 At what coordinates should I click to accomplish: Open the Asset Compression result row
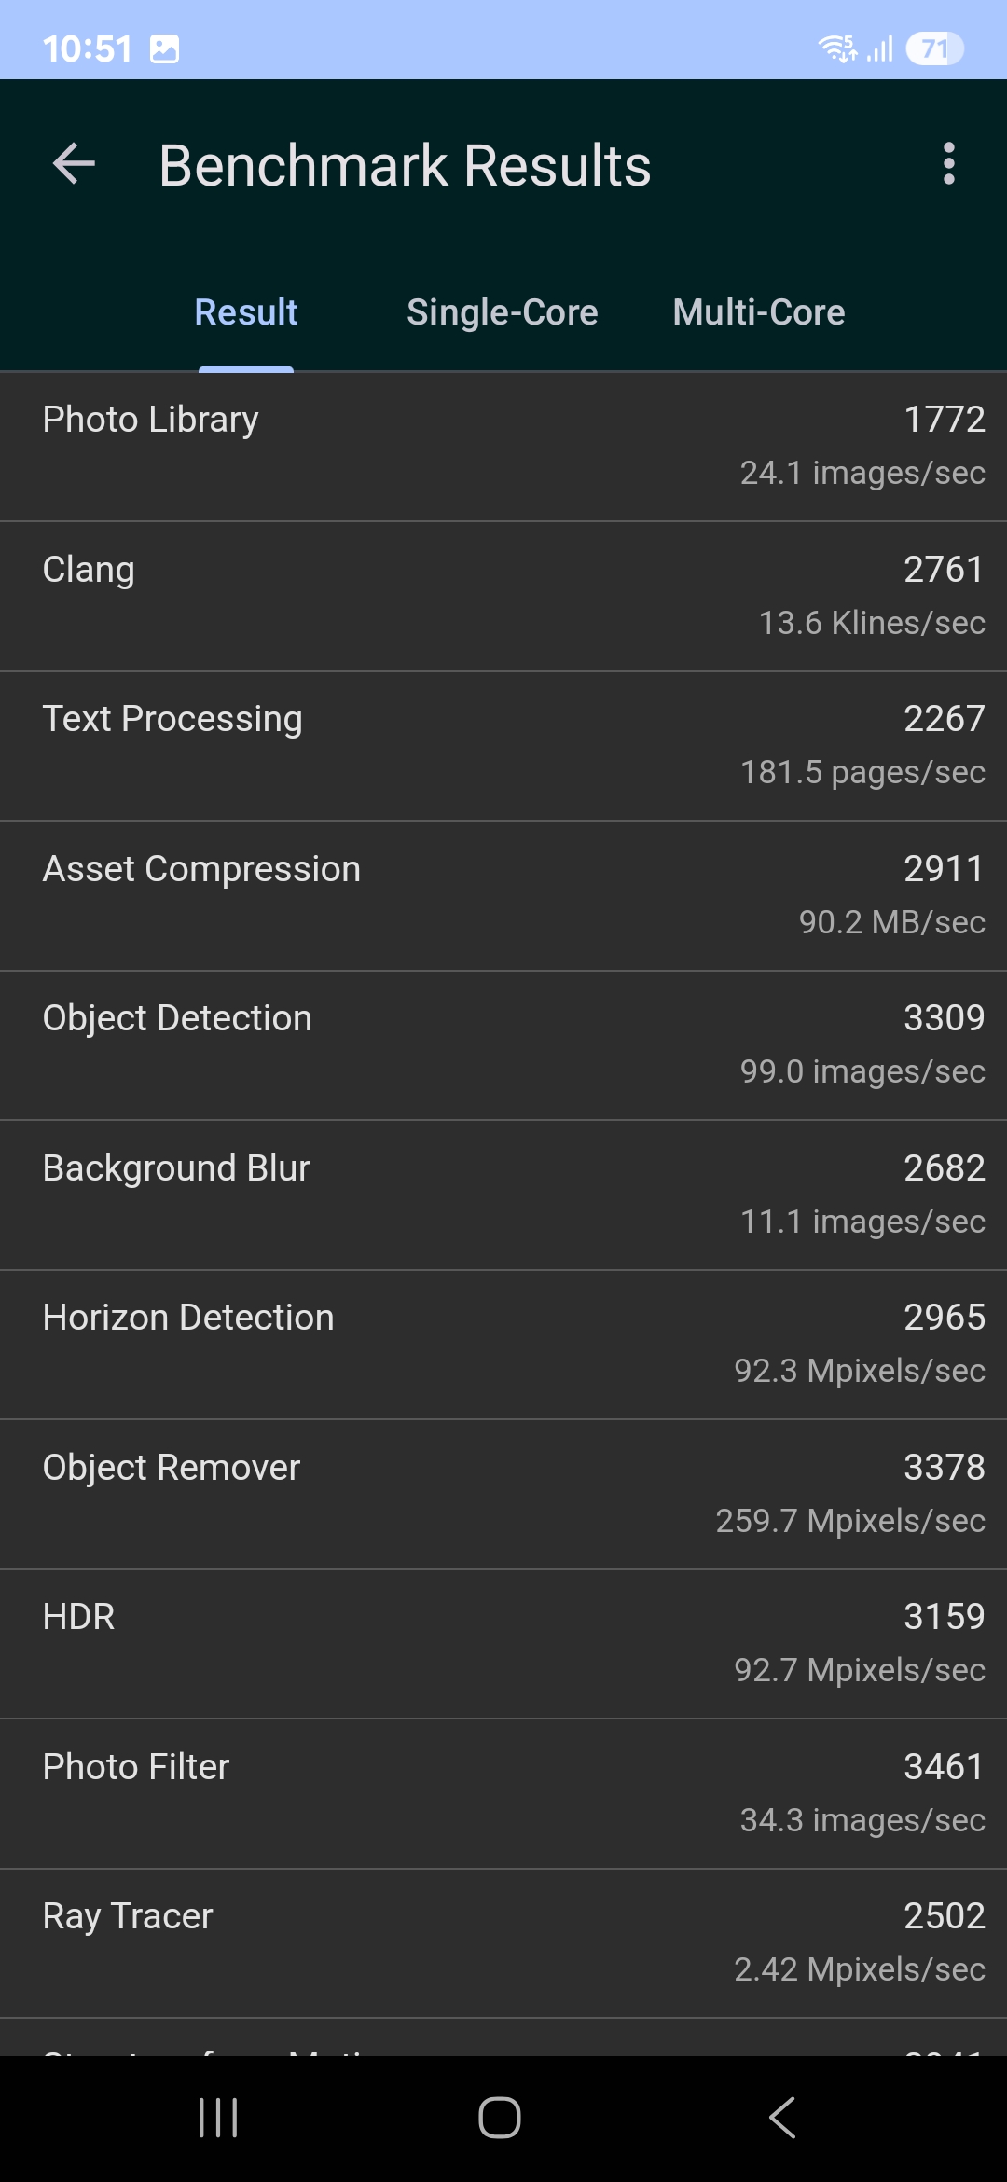point(504,895)
